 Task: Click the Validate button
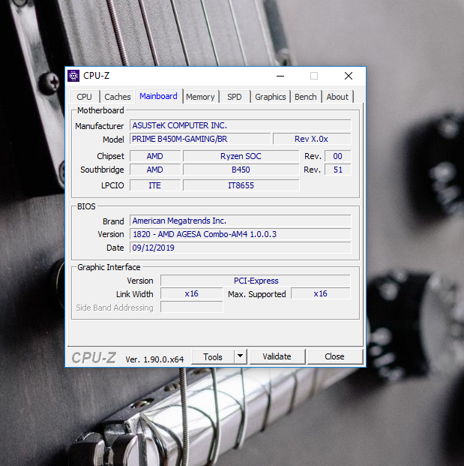coord(277,356)
